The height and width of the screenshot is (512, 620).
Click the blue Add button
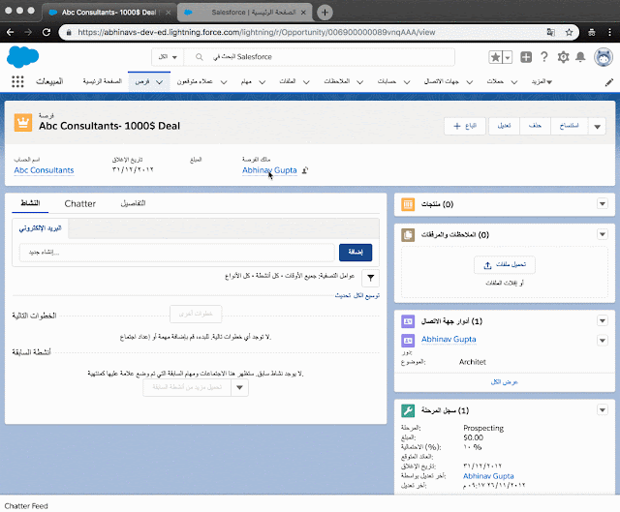(x=356, y=253)
